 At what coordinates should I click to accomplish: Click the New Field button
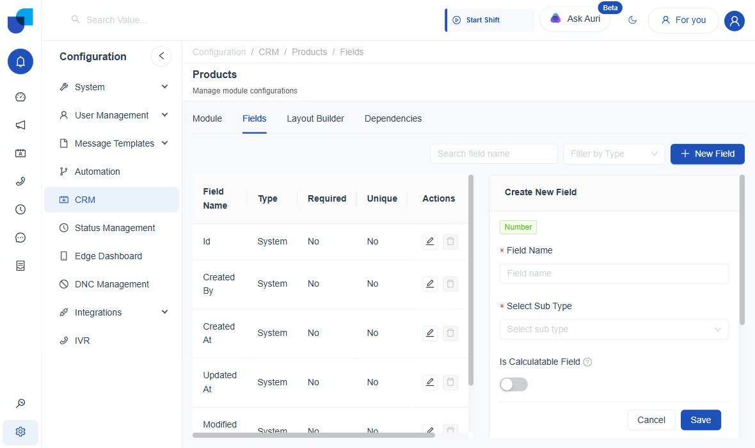click(707, 154)
